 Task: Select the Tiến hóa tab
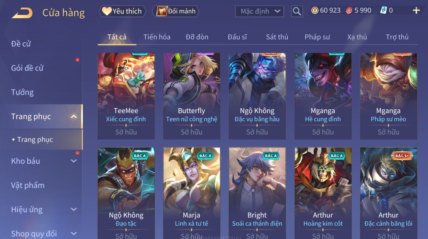tap(157, 37)
